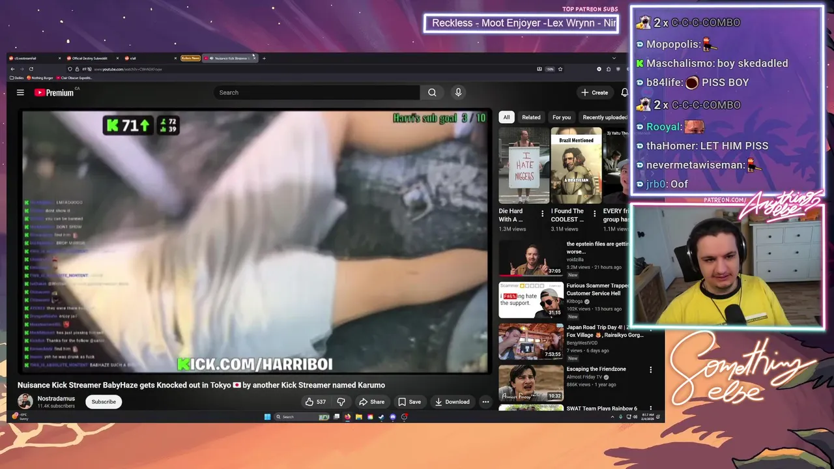Select the Recently uploaded filter chip
Viewport: 834px width, 469px height.
[x=604, y=117]
